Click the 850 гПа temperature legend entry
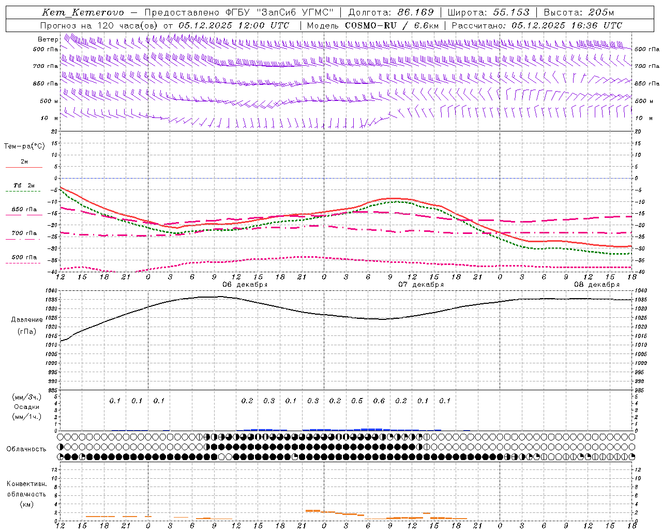Viewport: 662px width, 530px height. click(x=24, y=210)
